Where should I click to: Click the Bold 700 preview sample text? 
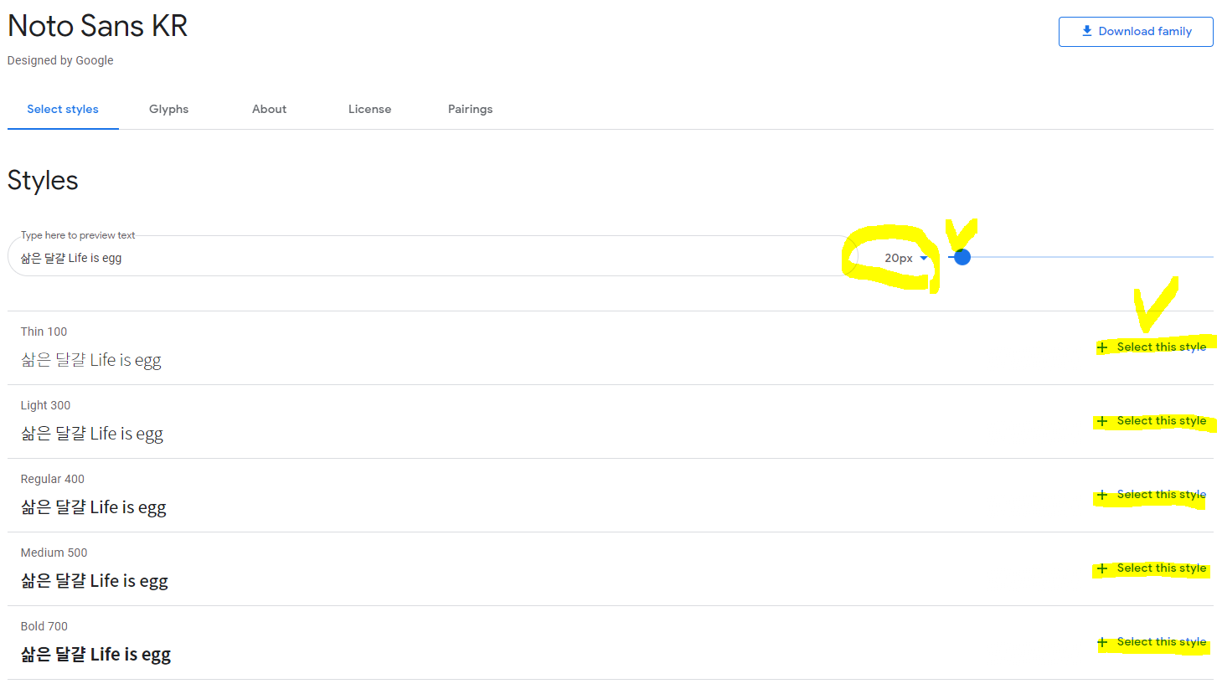point(95,655)
